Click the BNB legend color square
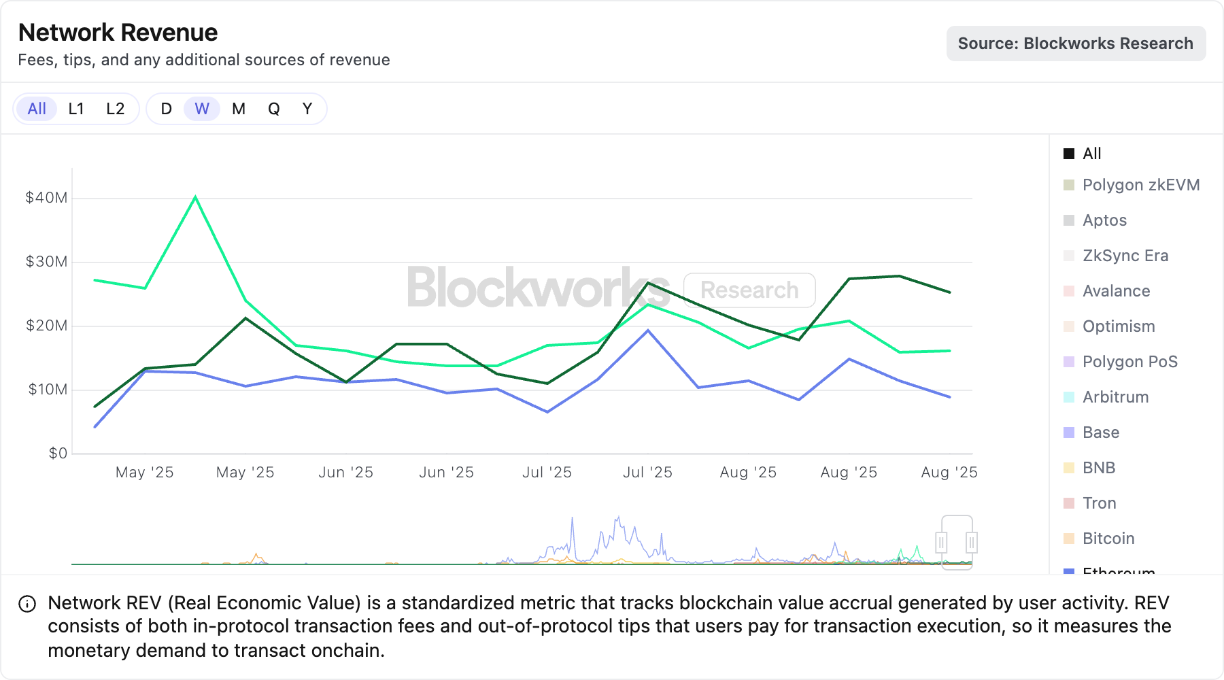1224x680 pixels. [1069, 468]
